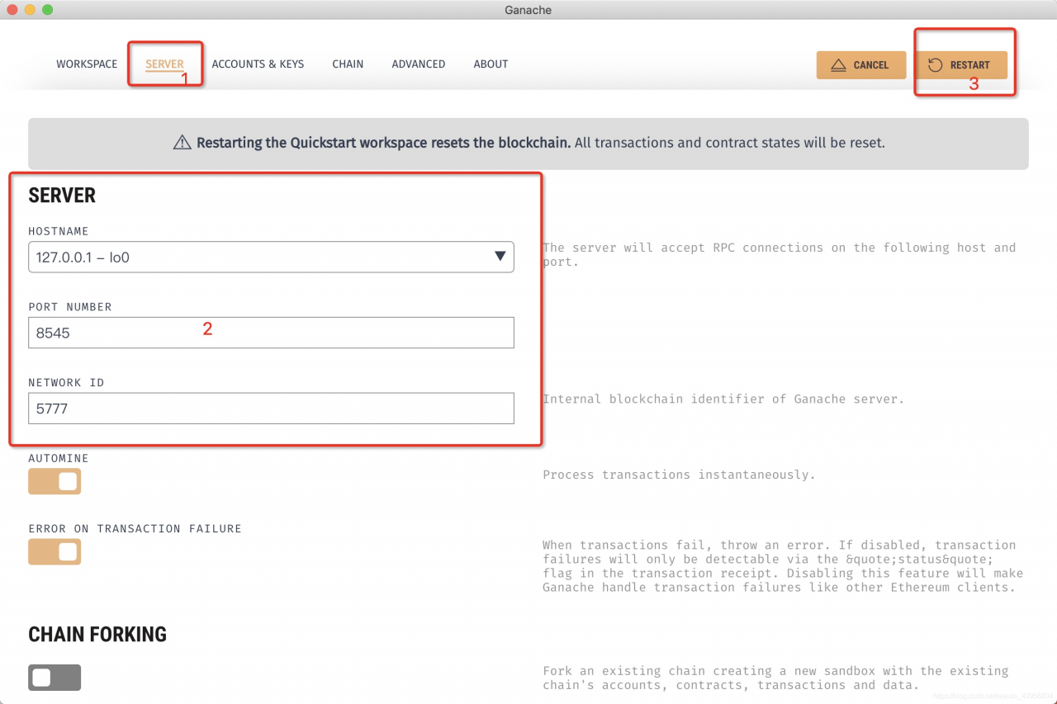Click the large "SERVER" section heading
Image resolution: width=1057 pixels, height=704 pixels.
[62, 196]
